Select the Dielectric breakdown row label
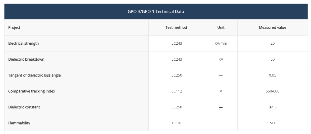 pos(26,59)
